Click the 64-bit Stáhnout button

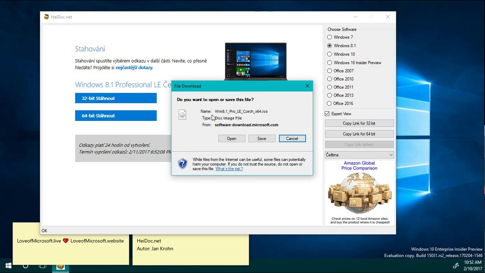(x=116, y=116)
